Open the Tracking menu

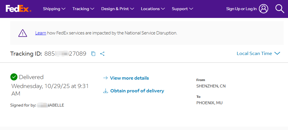click(83, 9)
